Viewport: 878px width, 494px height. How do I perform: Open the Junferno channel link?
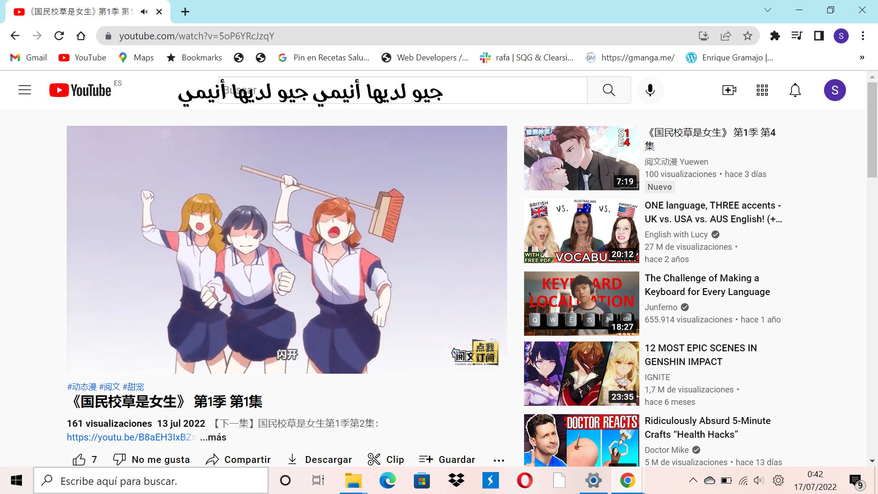coord(661,307)
